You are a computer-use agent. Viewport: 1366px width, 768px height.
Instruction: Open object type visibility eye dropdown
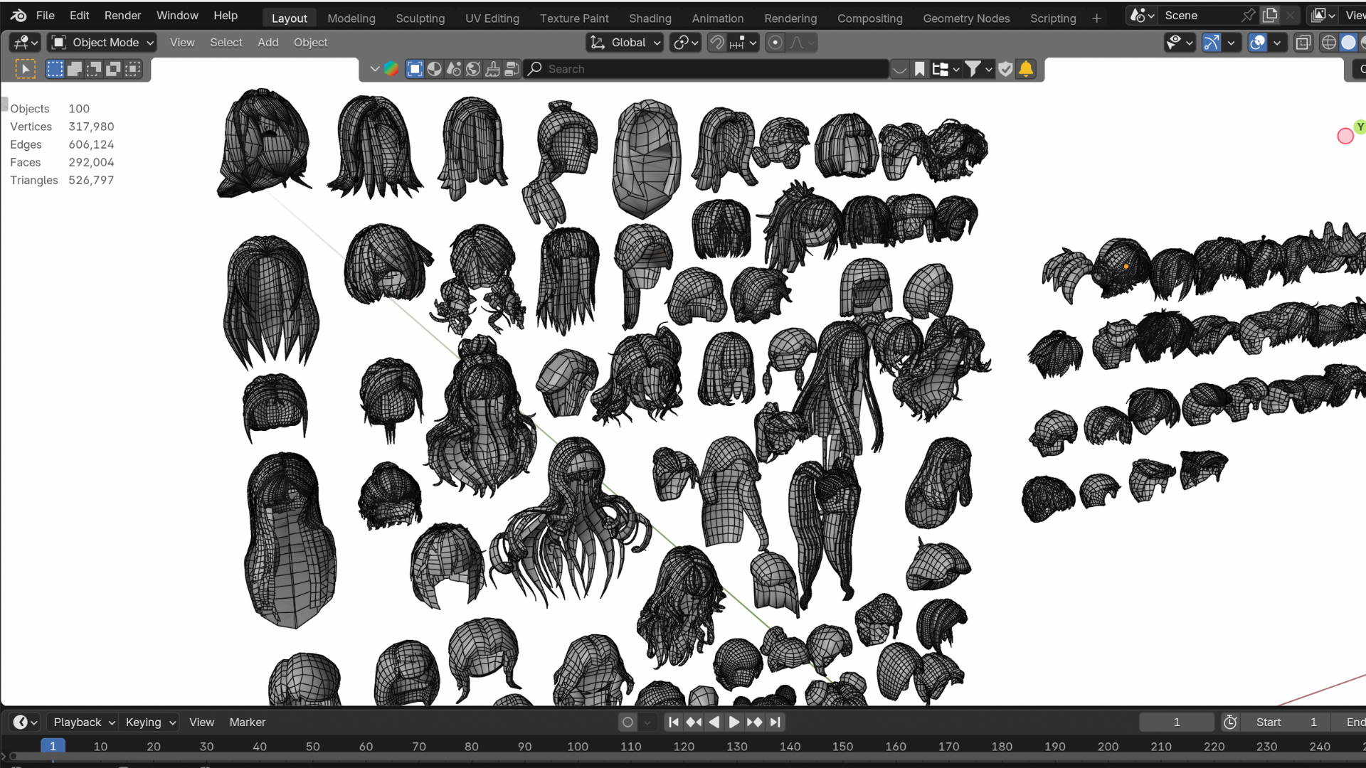tap(1179, 43)
